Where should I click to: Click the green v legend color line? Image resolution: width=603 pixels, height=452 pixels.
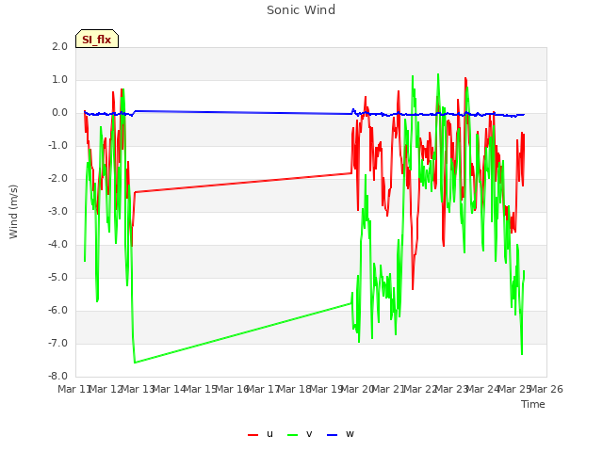tap(293, 435)
